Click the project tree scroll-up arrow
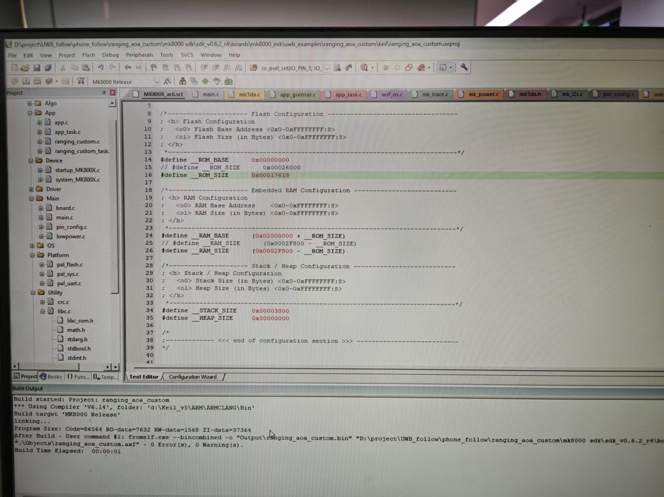Image resolution: width=664 pixels, height=497 pixels. tap(112, 103)
